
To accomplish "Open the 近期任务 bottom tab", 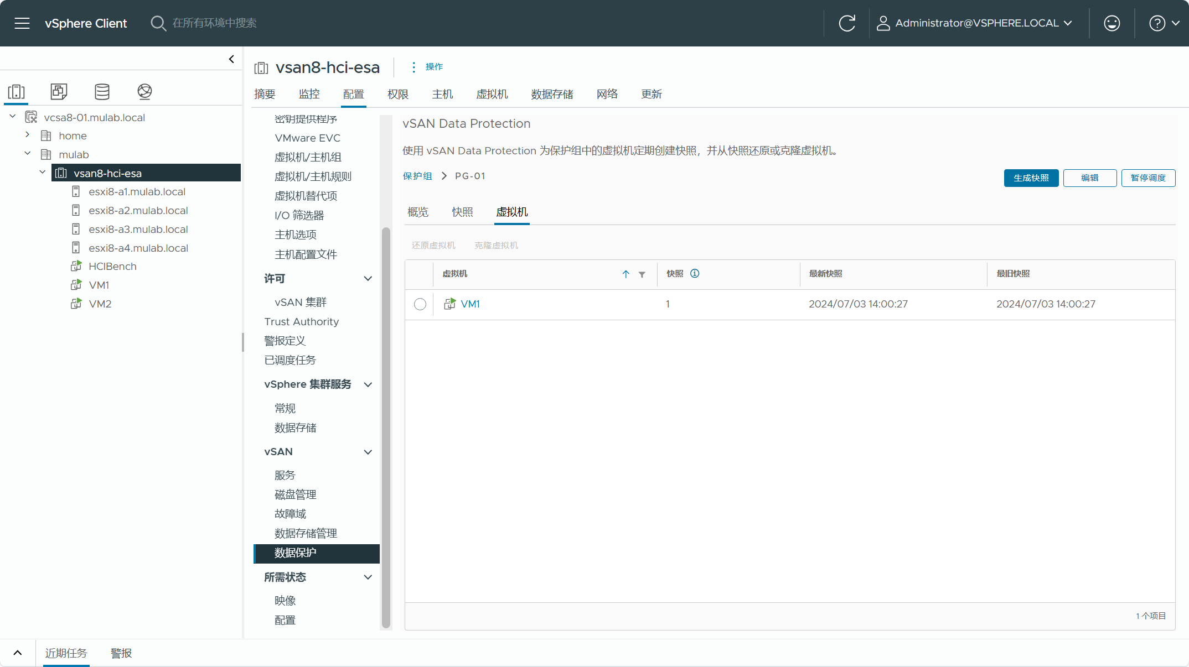I will [66, 653].
